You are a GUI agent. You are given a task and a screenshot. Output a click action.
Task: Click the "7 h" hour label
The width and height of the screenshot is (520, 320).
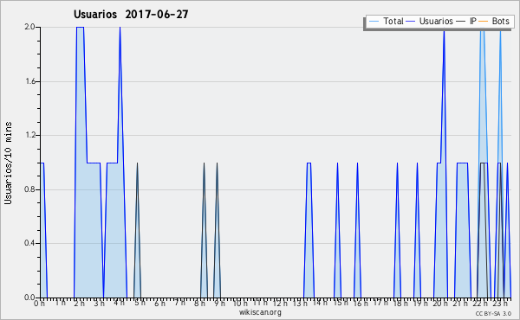[179, 303]
